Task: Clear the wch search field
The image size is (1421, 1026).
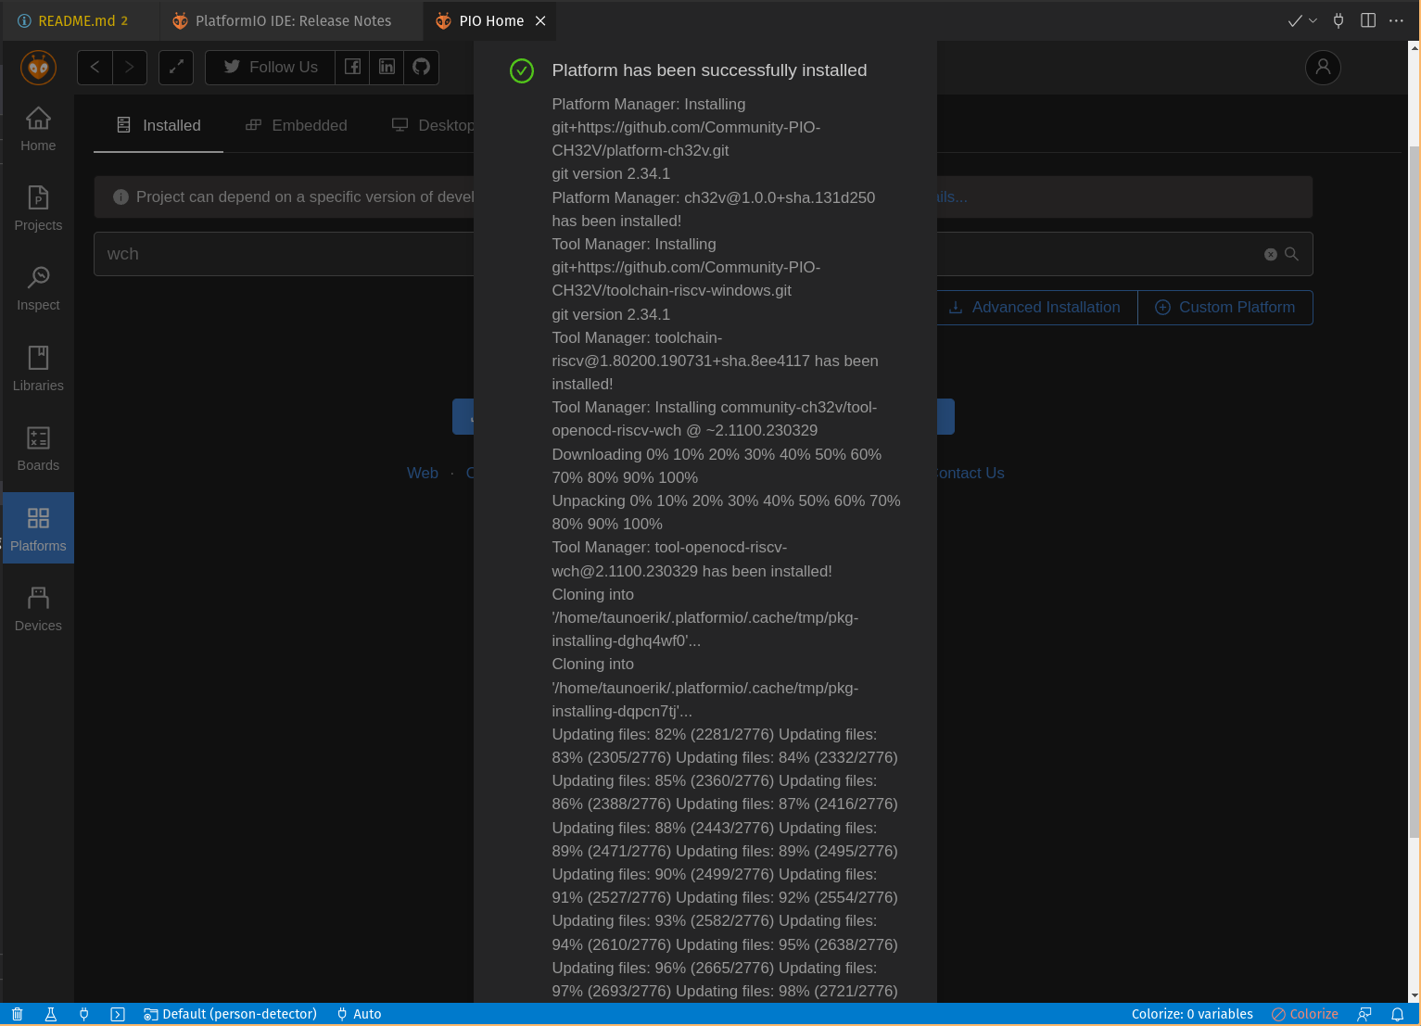Action: pyautogui.click(x=1270, y=254)
